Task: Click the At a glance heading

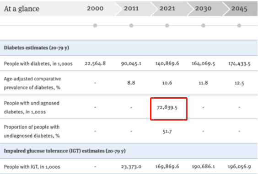Action: tap(21, 9)
